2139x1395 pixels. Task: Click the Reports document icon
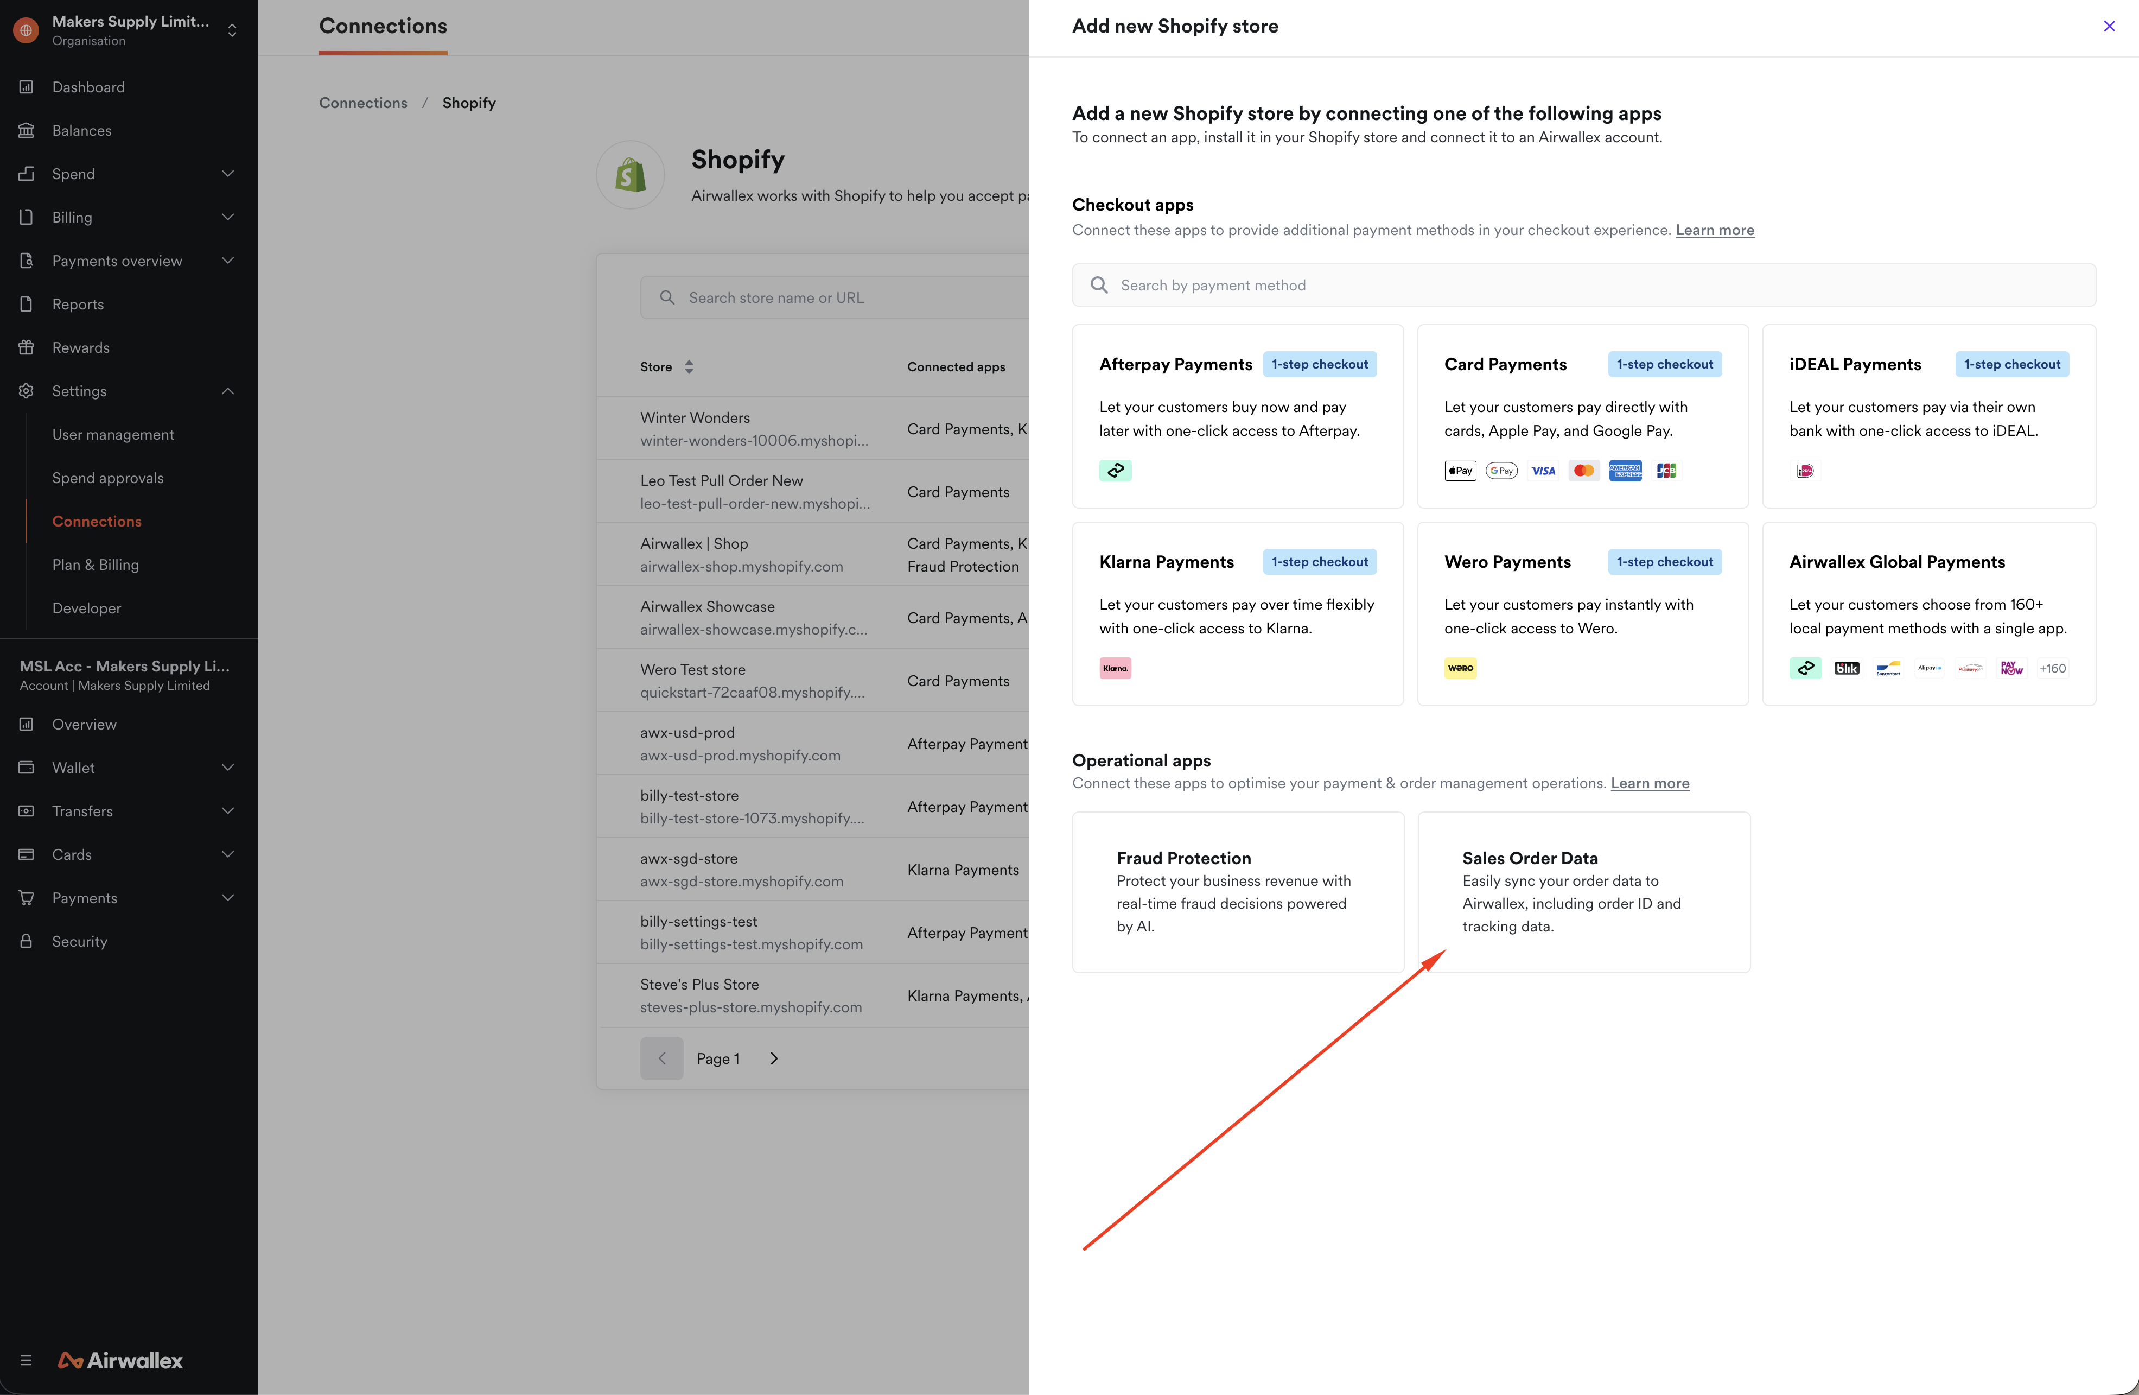tap(26, 304)
